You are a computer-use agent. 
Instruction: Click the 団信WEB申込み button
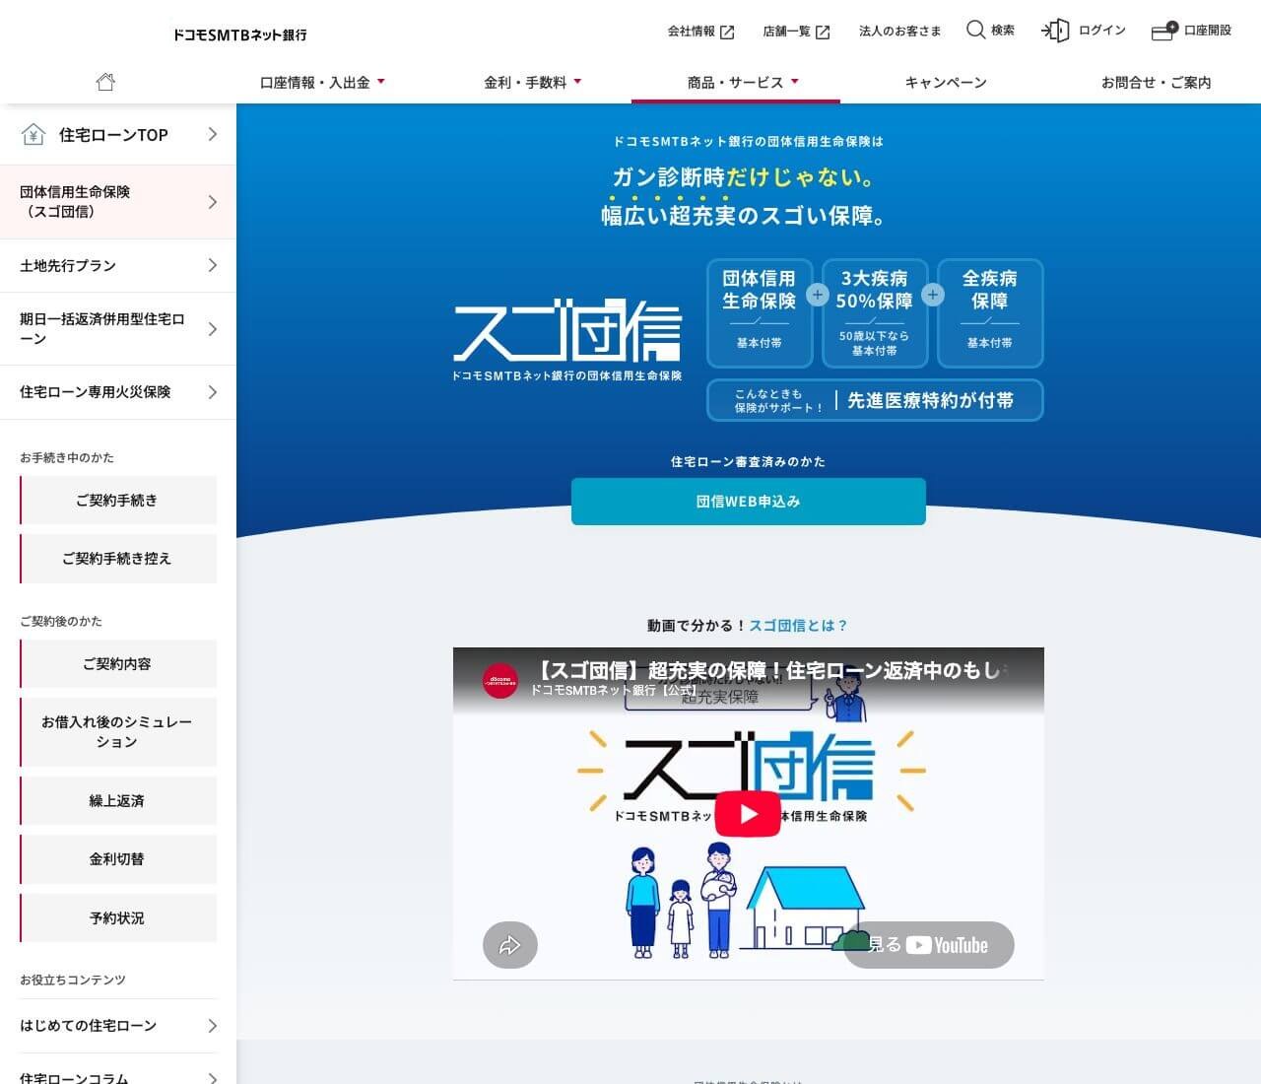point(749,502)
